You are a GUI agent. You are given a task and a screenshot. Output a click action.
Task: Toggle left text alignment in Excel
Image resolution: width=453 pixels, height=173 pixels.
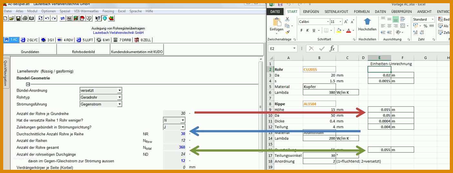(383, 26)
